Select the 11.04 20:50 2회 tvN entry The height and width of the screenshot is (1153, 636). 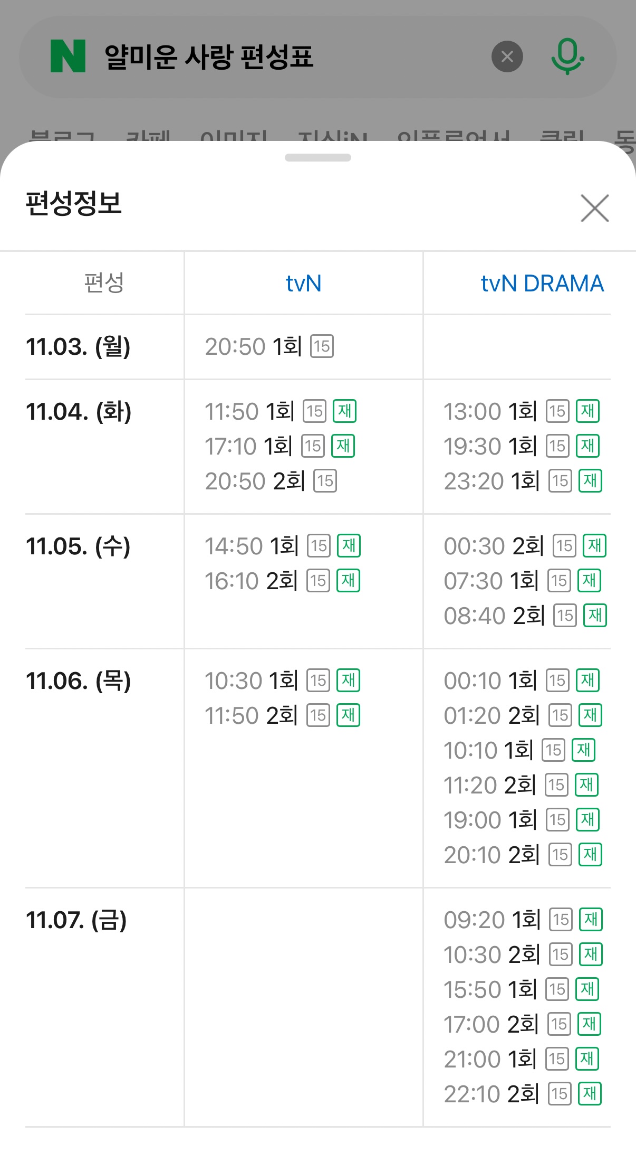pos(255,481)
